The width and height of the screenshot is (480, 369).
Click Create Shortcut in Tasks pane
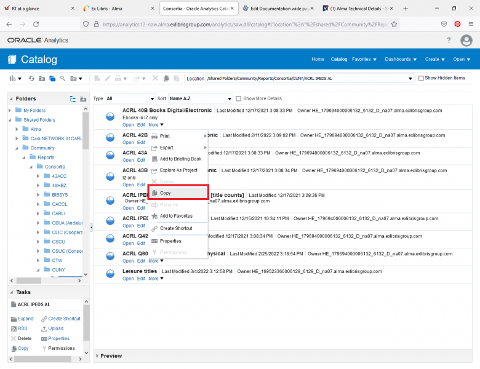click(x=60, y=319)
